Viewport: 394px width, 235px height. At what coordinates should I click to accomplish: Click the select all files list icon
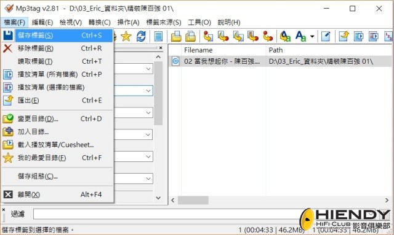158,37
